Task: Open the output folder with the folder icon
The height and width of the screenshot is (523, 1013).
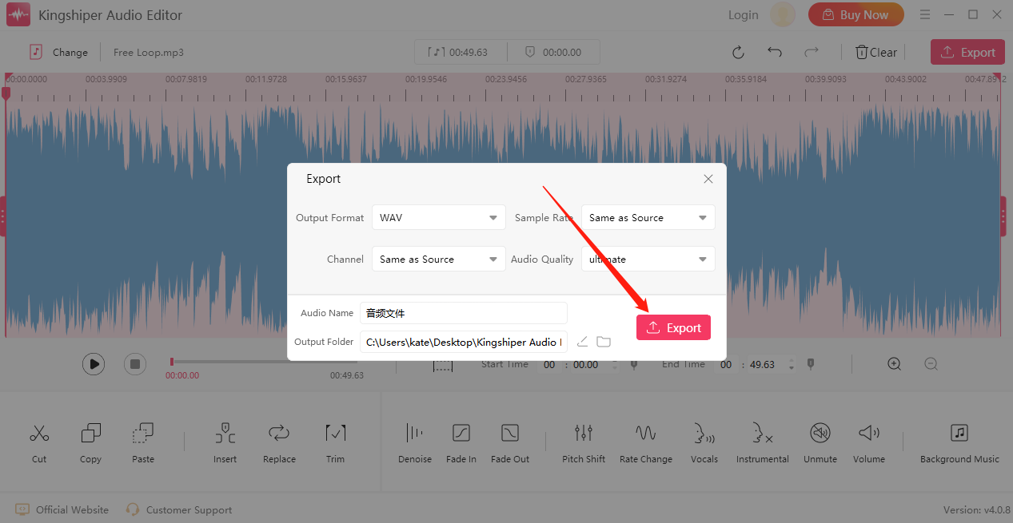Action: tap(604, 342)
